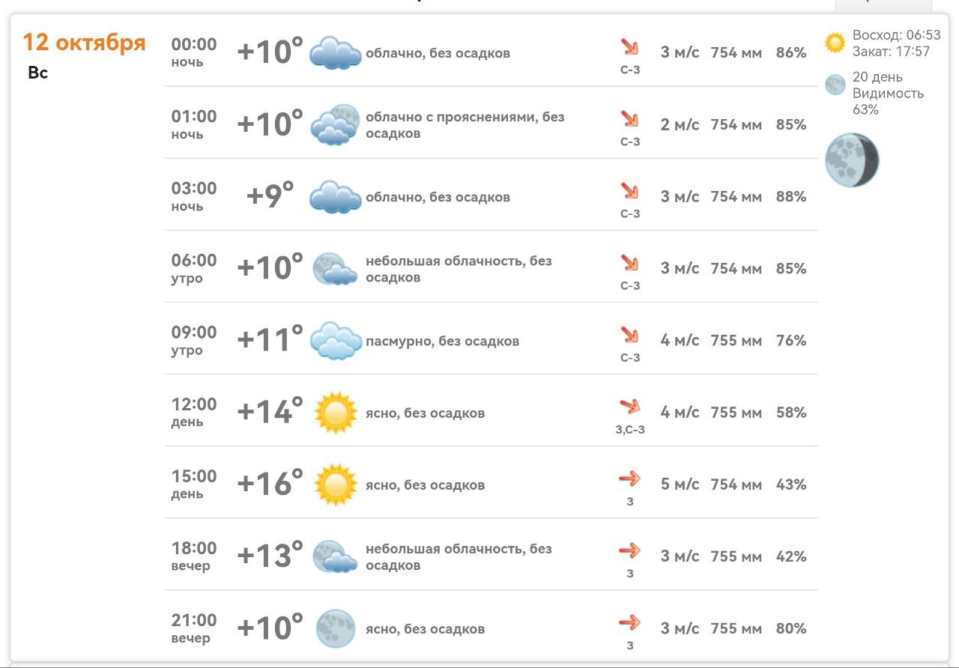
Task: Click the cloud icon in the 00:00 row
Action: 336,53
